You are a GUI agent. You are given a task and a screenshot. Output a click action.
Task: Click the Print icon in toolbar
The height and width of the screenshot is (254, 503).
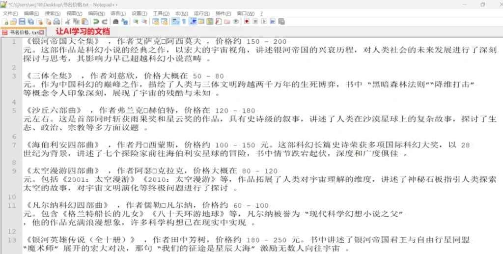[57, 22]
